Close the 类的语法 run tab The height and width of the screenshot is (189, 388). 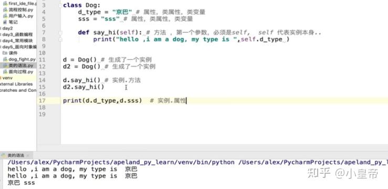pos(28,155)
